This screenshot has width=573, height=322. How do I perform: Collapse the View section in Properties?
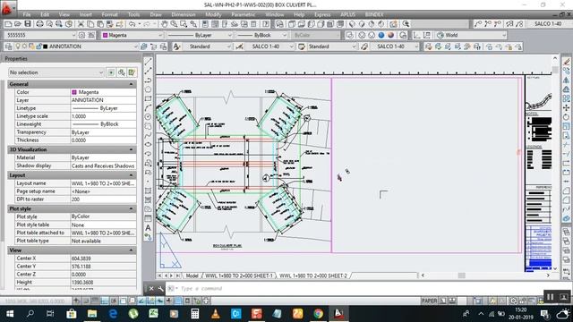(132, 250)
